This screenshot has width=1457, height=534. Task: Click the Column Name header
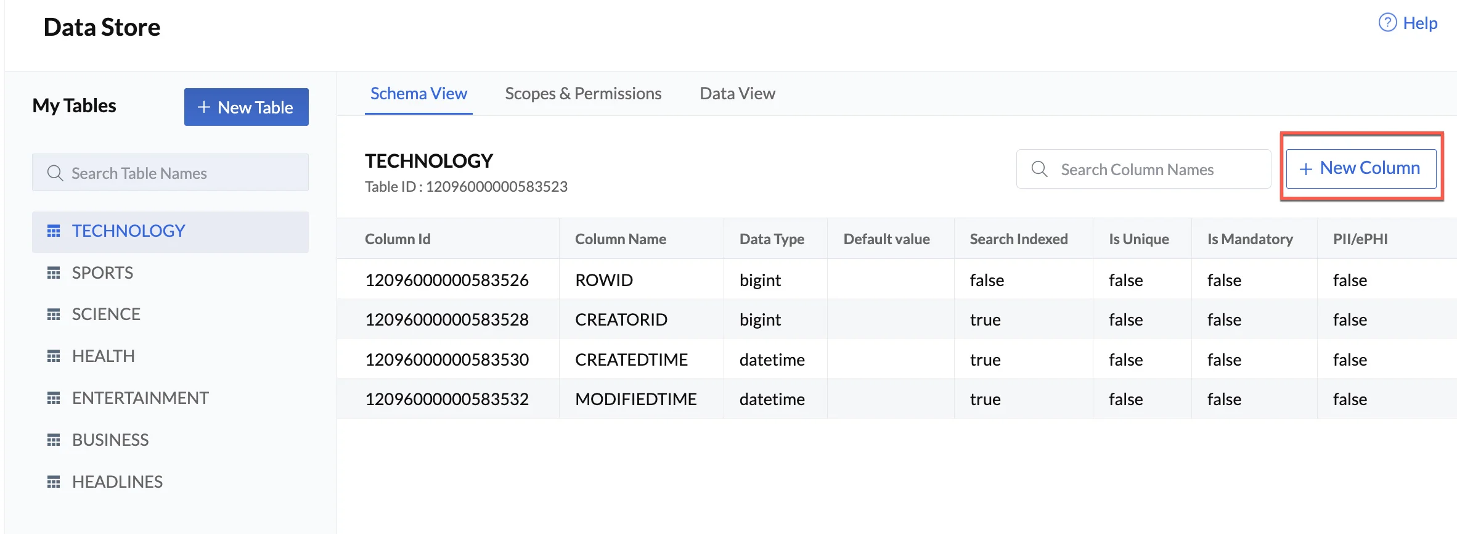click(x=620, y=239)
